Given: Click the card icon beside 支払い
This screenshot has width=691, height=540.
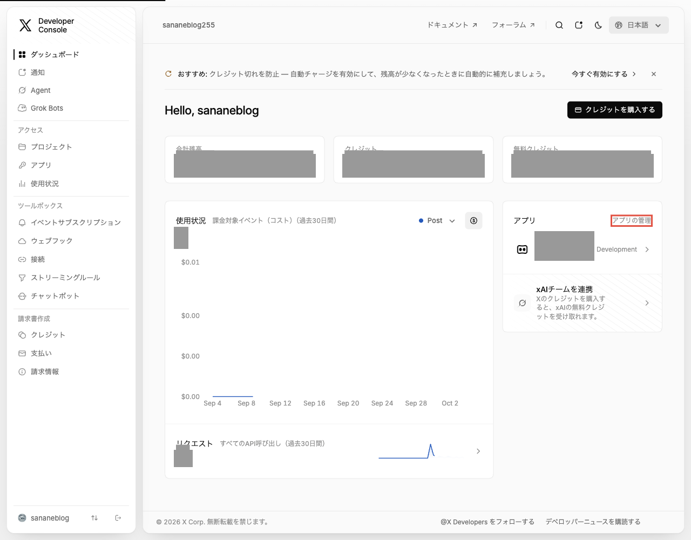Looking at the screenshot, I should [x=22, y=353].
